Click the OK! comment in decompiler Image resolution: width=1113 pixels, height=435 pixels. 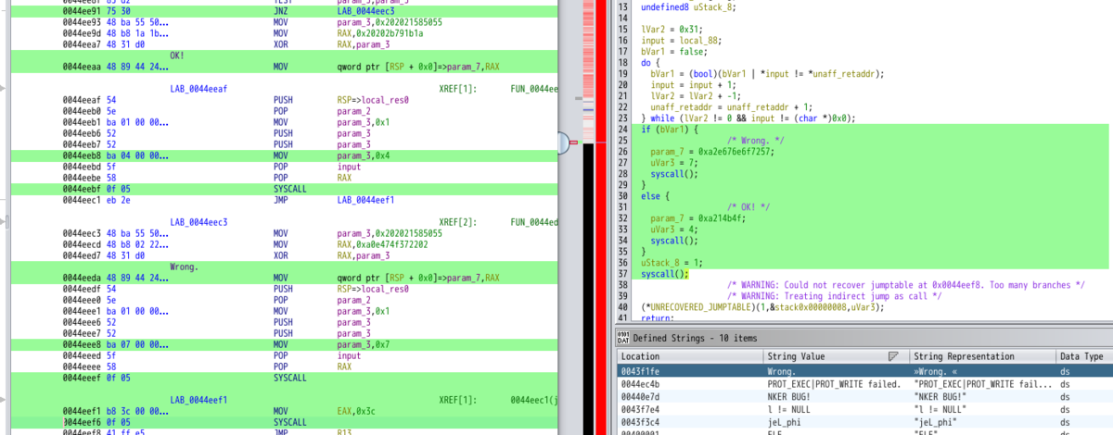748,207
